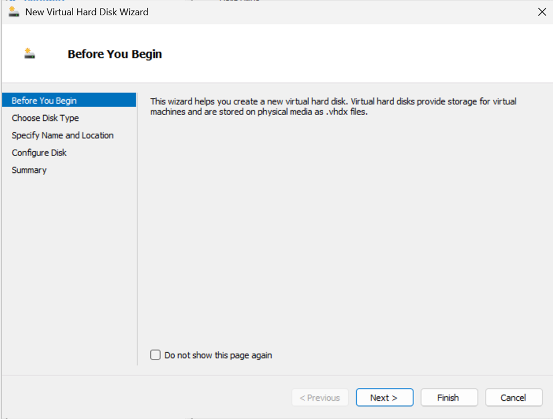The height and width of the screenshot is (419, 553).
Task: Click the wizard disk icon in title bar
Action: pyautogui.click(x=14, y=12)
